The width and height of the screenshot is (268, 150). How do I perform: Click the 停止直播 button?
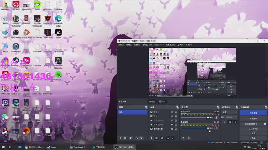click(x=253, y=113)
